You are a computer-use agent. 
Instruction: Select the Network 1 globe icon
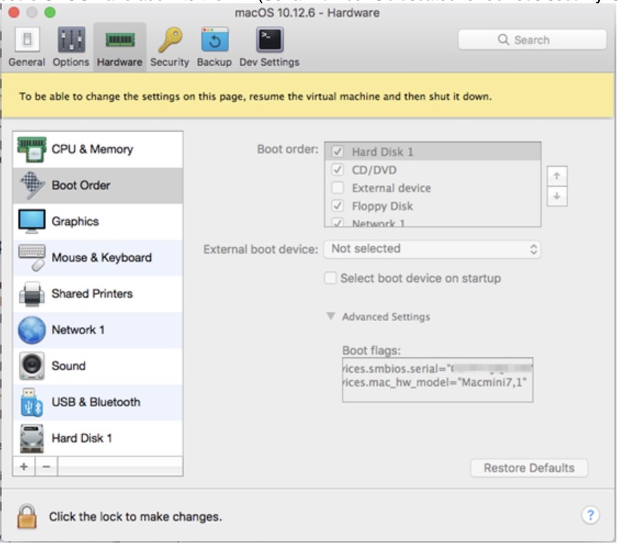coord(32,330)
